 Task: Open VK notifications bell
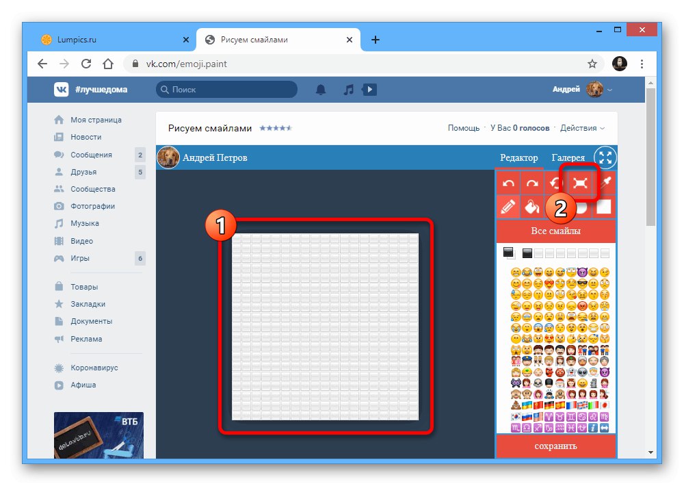pos(321,90)
